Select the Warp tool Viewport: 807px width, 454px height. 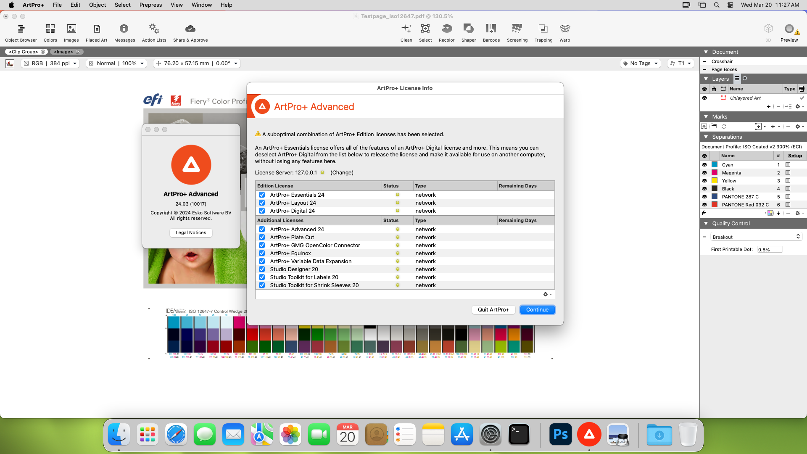tap(564, 33)
